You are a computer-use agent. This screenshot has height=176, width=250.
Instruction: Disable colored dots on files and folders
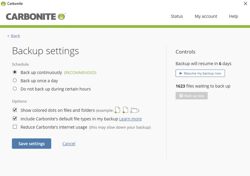(15, 110)
